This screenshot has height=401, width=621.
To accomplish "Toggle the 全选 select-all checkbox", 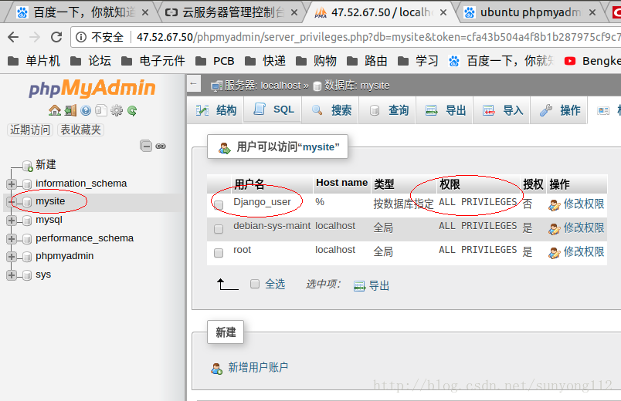I will tap(255, 284).
